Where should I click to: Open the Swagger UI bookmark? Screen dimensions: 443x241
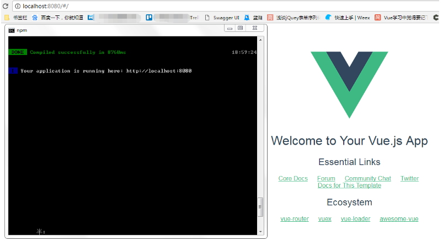222,18
